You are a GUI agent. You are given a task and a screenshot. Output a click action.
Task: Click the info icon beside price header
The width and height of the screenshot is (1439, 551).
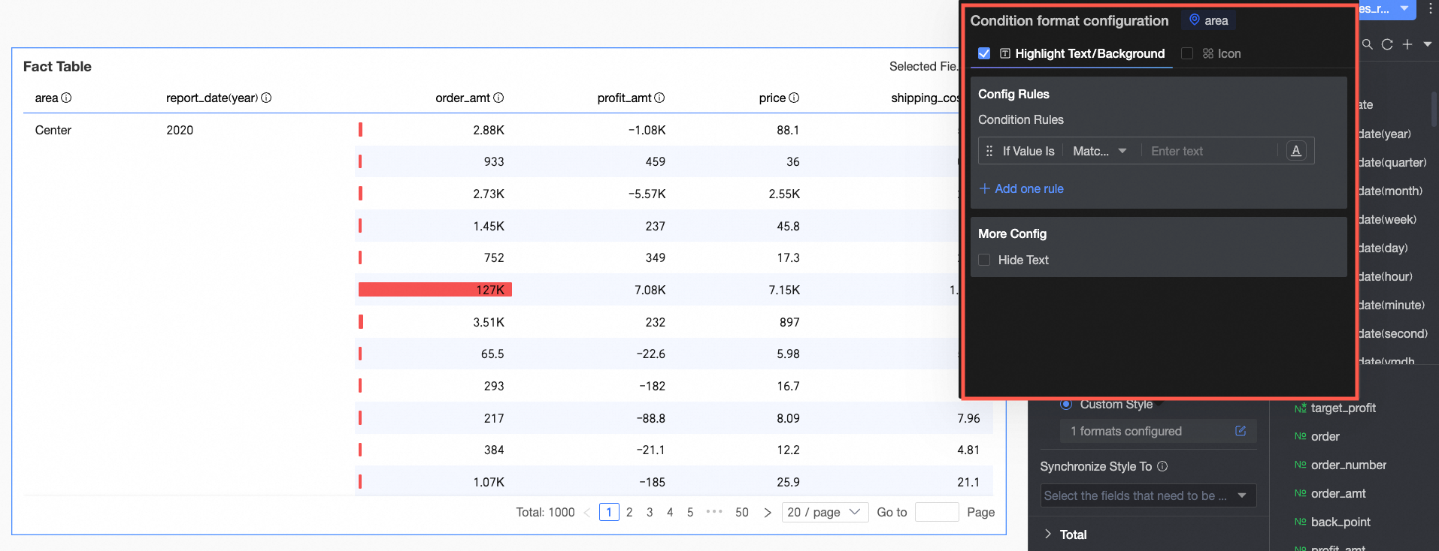pos(794,98)
